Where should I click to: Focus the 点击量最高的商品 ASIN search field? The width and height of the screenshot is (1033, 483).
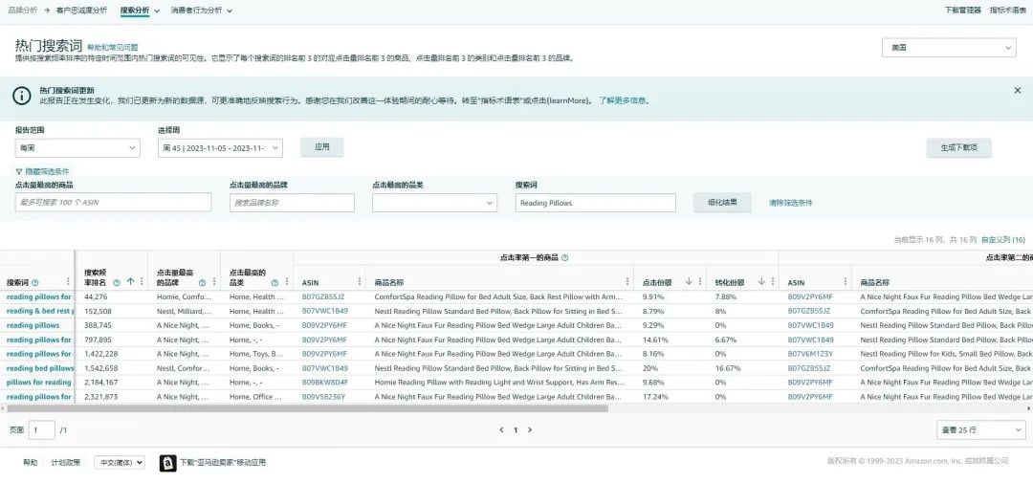point(113,203)
